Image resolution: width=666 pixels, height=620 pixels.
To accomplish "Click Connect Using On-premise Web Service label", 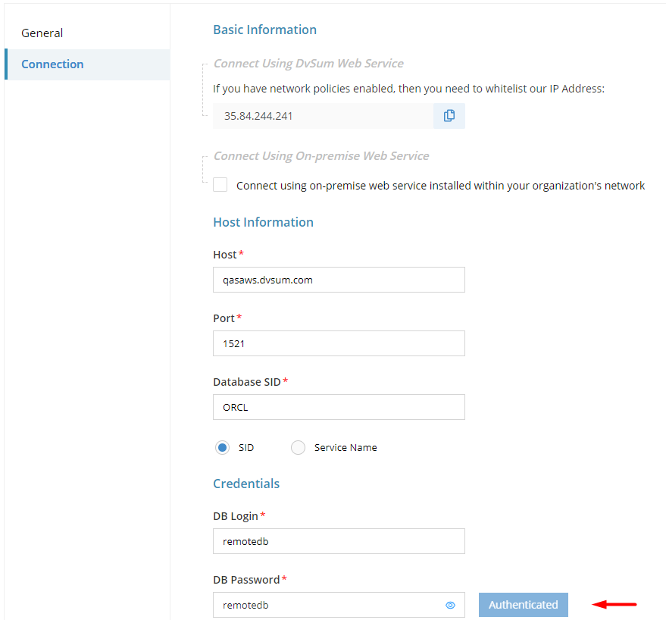I will click(321, 156).
